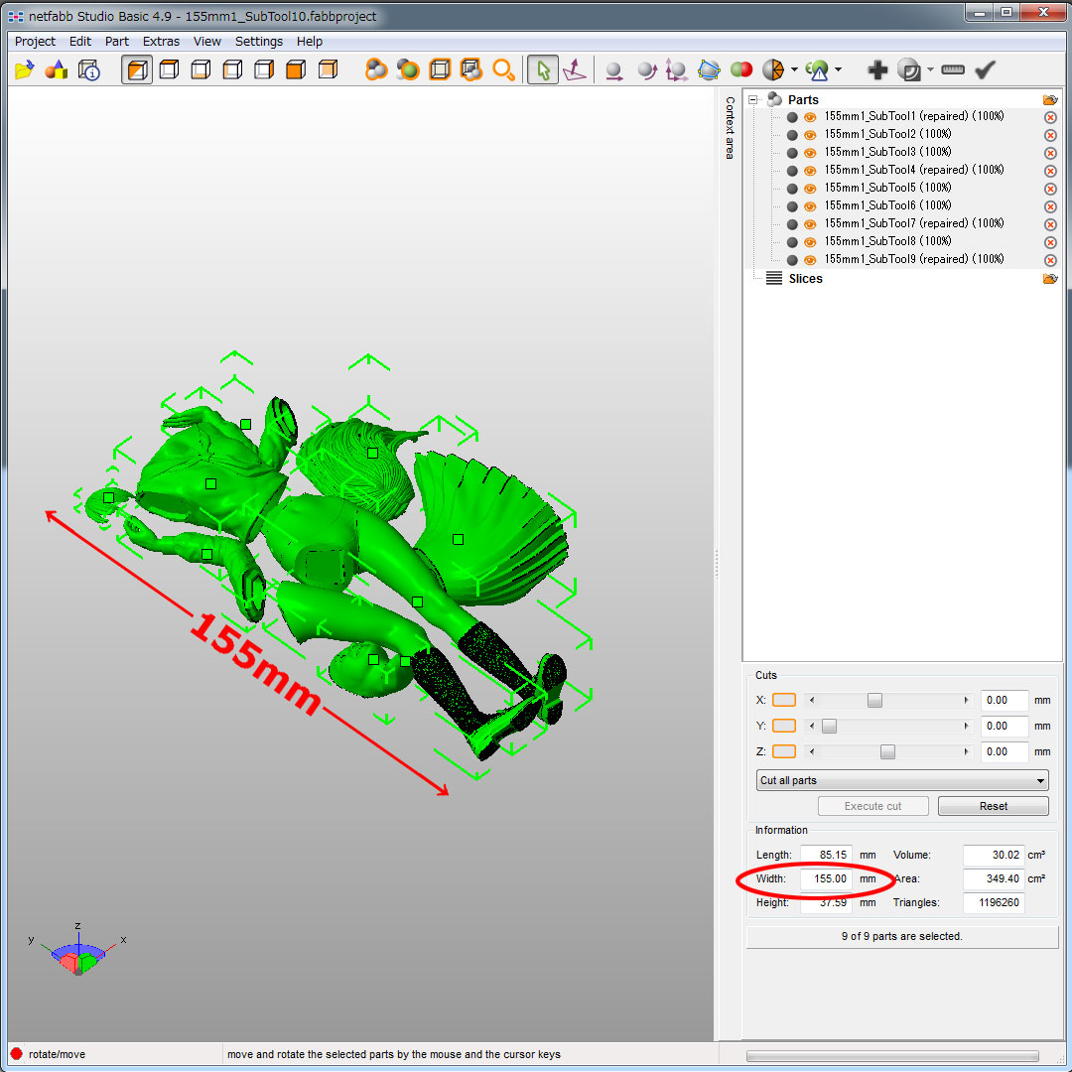Hide 155mm1_SubTool4 (repaired) part
This screenshot has width=1072, height=1072.
pos(810,171)
